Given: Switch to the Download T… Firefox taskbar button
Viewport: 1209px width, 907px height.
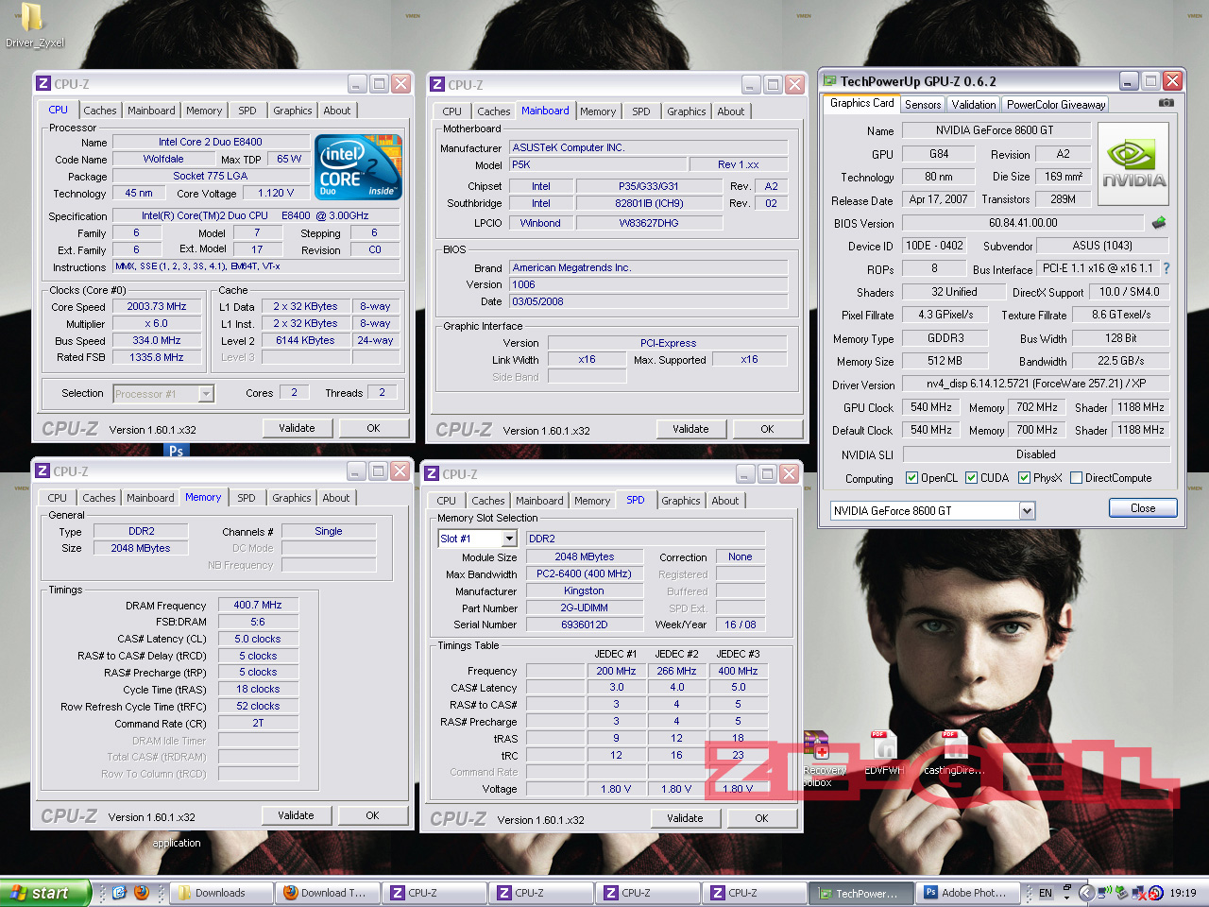Looking at the screenshot, I should tap(328, 893).
